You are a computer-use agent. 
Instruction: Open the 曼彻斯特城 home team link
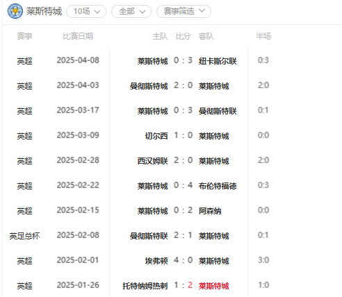[149, 86]
